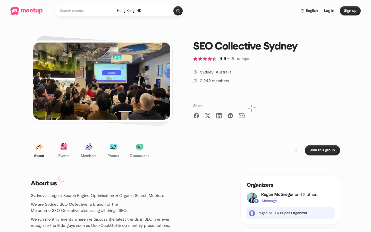Focus the Search events input field

coord(84,11)
